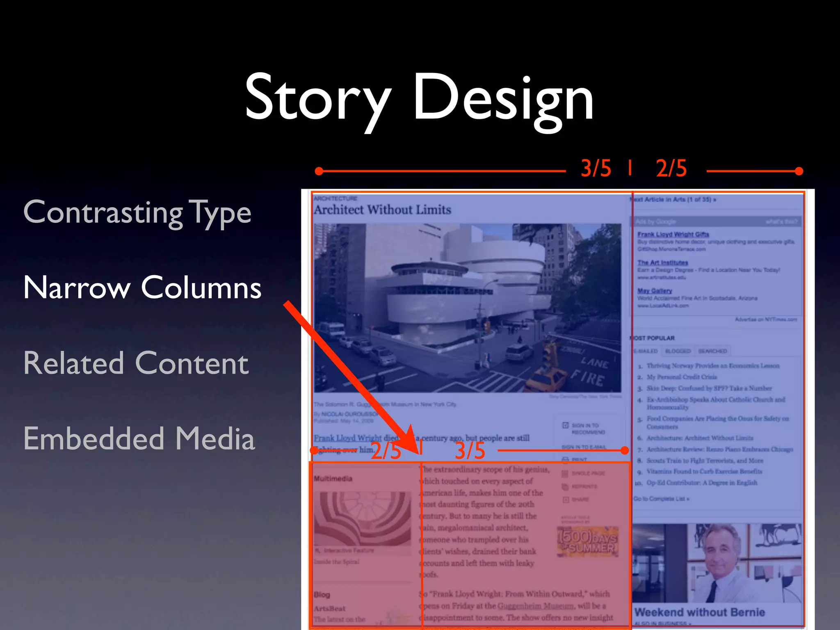Click the ARCHITECTURE section label
Image resolution: width=840 pixels, height=630 pixels.
(x=336, y=199)
